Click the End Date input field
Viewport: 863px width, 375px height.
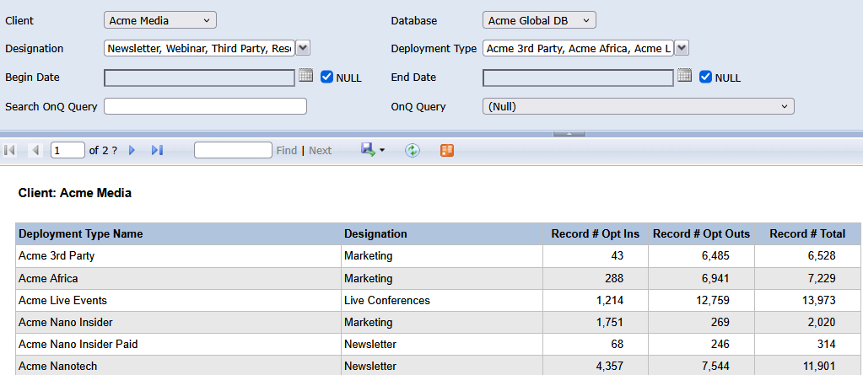point(578,78)
